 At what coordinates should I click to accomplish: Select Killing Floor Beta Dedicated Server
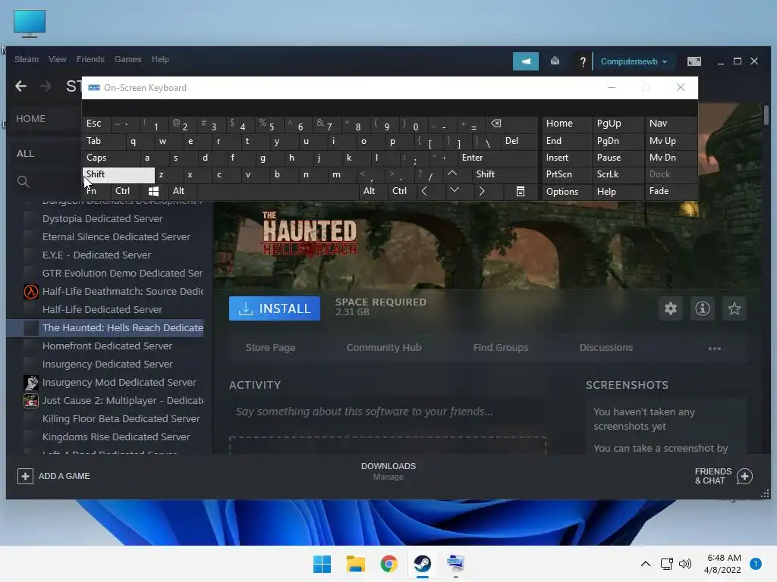pyautogui.click(x=121, y=418)
